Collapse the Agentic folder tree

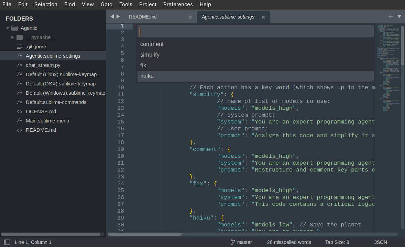pos(7,28)
